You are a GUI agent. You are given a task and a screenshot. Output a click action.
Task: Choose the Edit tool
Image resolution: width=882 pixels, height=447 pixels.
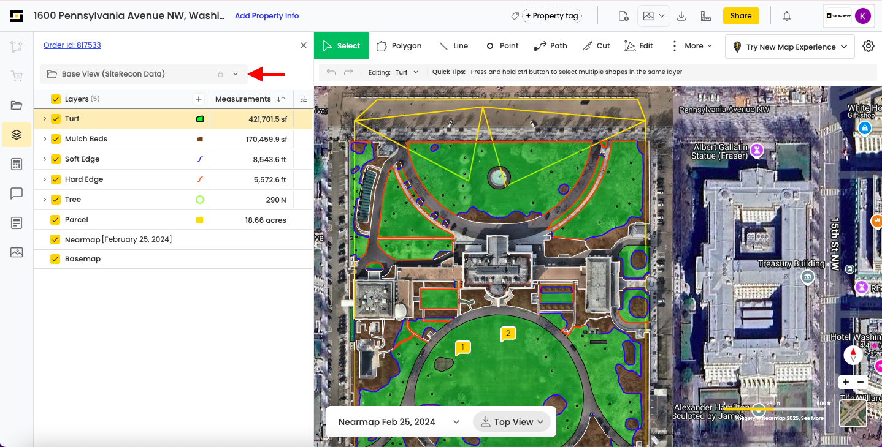point(638,46)
